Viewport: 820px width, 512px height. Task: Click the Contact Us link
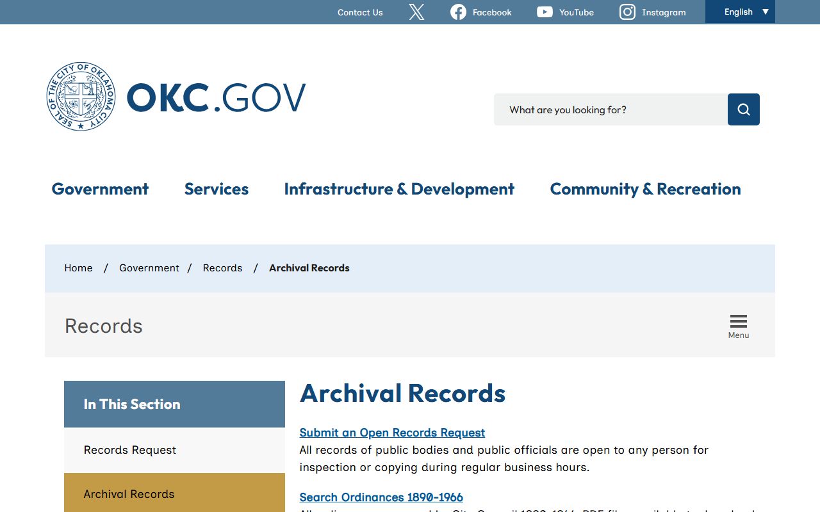[x=360, y=12]
